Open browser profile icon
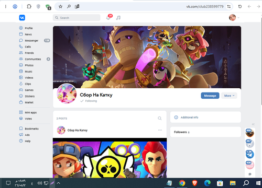Viewport: 262px width, 188px height. pos(15,7)
